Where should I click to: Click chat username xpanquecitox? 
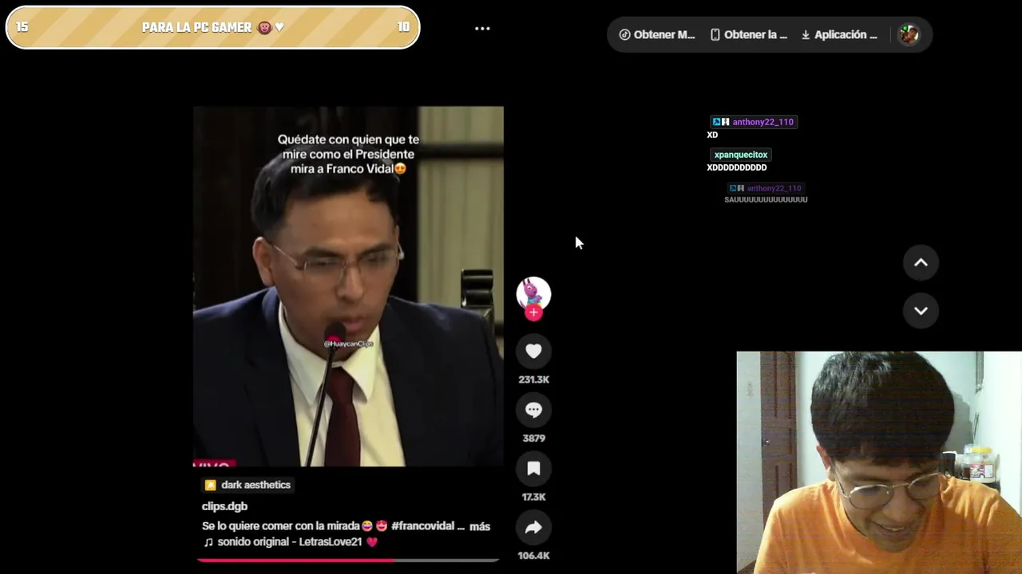[741, 155]
